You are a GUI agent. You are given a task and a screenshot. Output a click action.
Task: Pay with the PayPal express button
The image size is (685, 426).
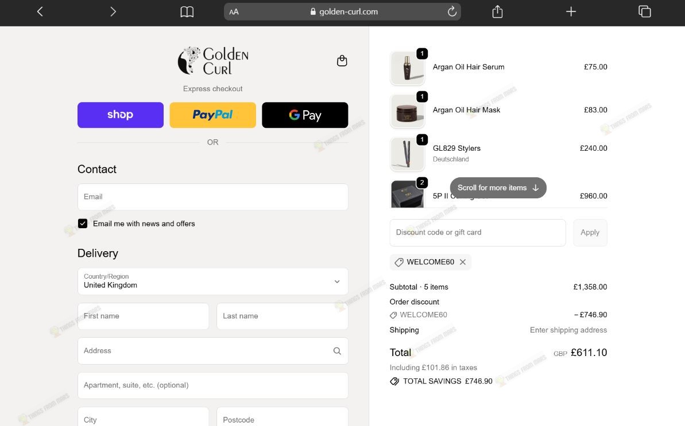pyautogui.click(x=213, y=115)
